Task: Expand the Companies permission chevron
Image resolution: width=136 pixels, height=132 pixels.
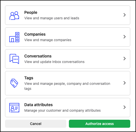Action: pyautogui.click(x=124, y=37)
